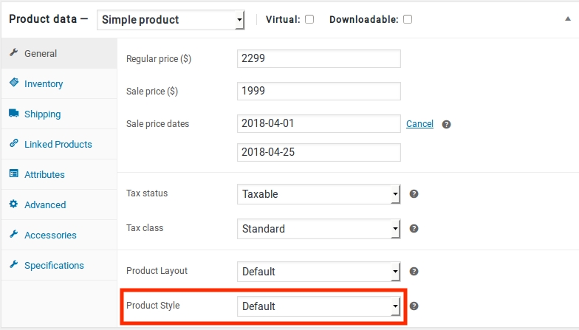Screen dimensions: 579x330
Task: Collapse the Product data panel arrow
Action: point(563,19)
